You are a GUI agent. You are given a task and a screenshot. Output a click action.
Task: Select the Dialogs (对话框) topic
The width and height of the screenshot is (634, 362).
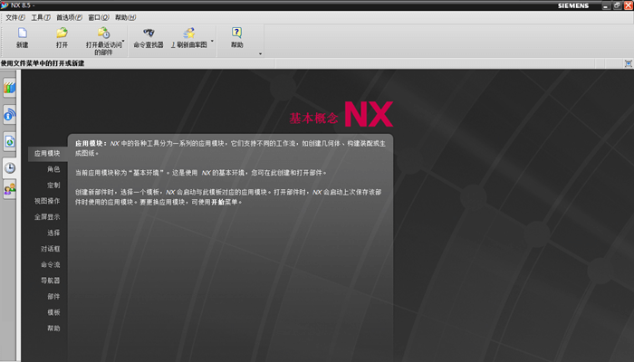tap(50, 249)
